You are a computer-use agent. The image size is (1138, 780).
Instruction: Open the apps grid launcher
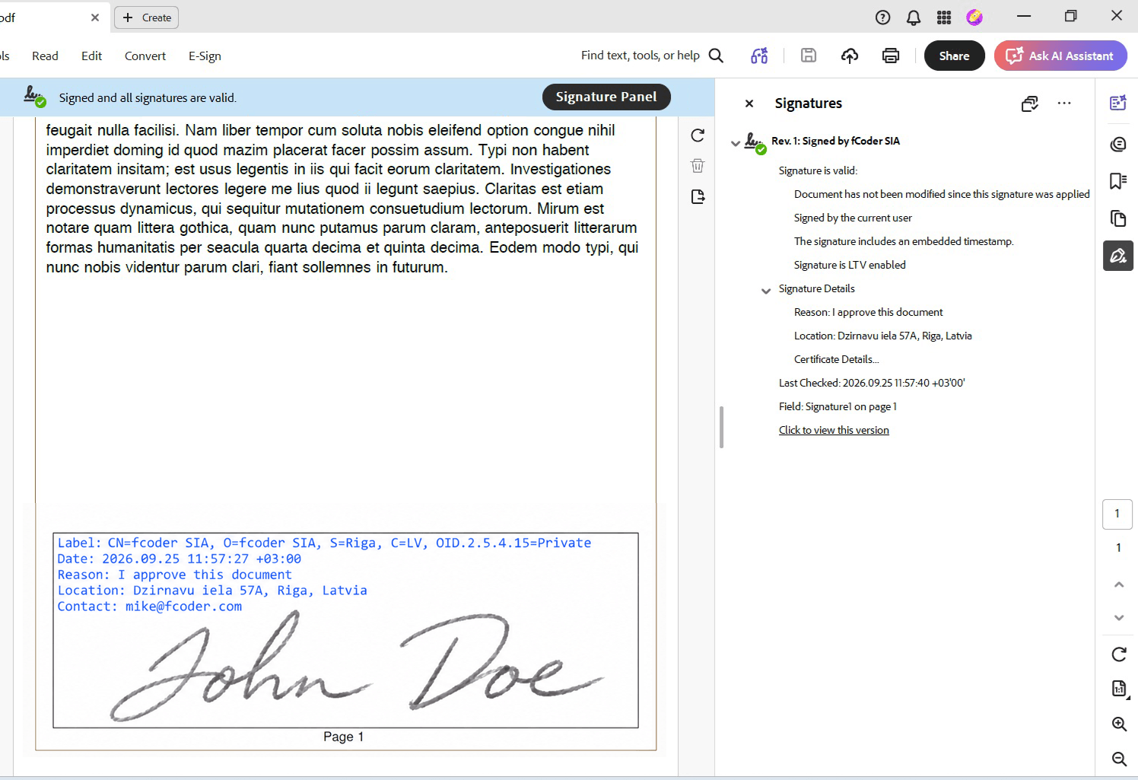click(x=944, y=18)
